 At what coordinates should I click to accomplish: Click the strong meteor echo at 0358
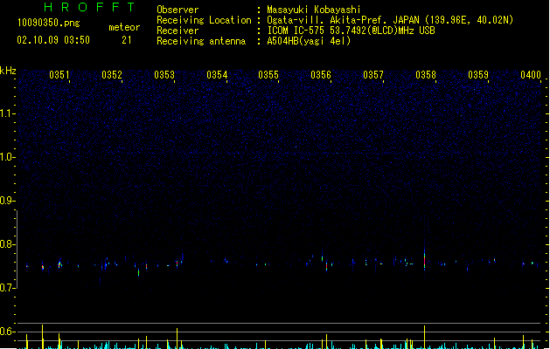coord(424,260)
